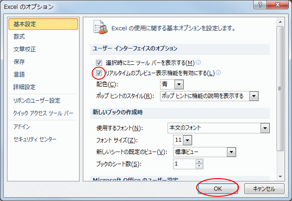Click the キャンセル button

[x=264, y=189]
